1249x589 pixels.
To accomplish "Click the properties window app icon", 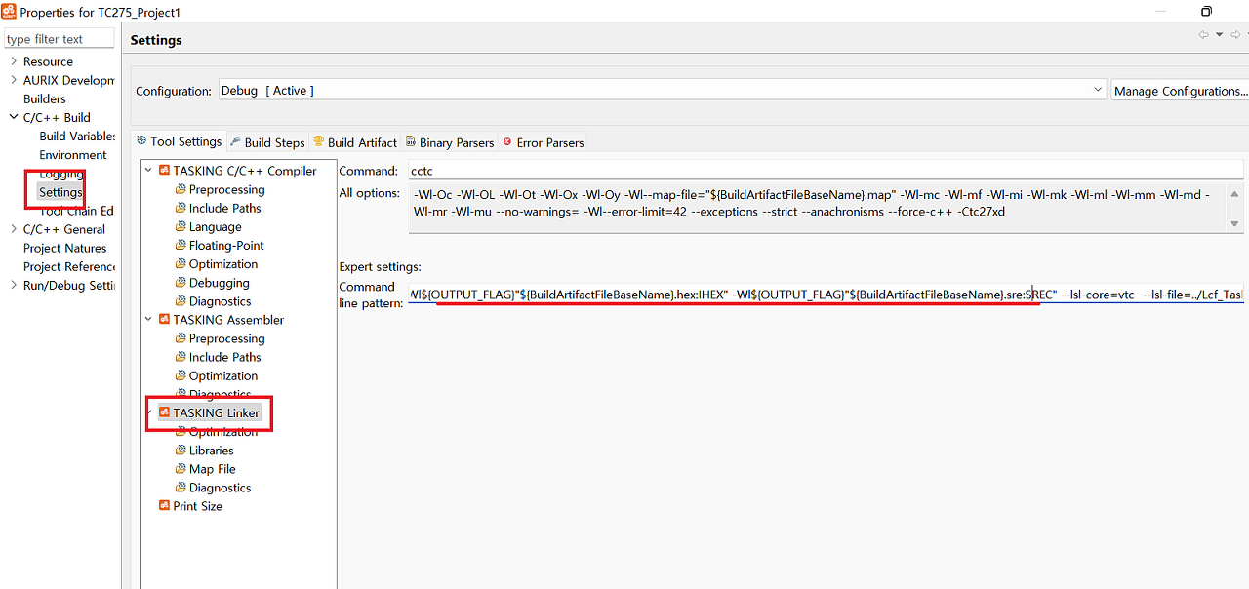I will pyautogui.click(x=9, y=12).
